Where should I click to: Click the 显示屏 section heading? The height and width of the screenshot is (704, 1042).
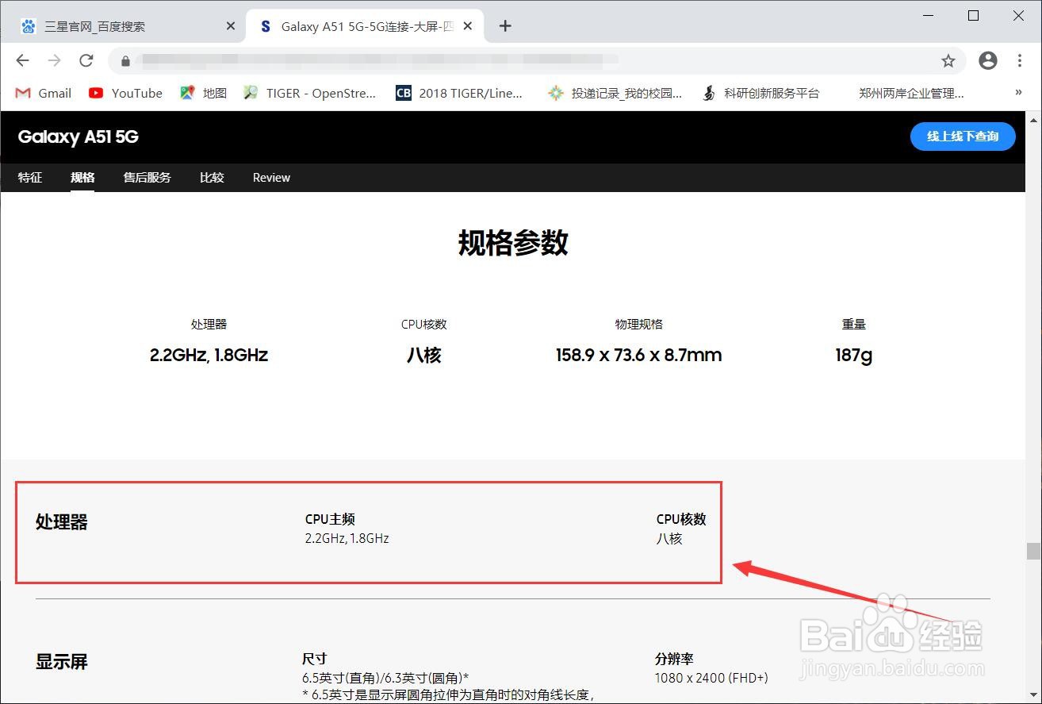point(62,661)
